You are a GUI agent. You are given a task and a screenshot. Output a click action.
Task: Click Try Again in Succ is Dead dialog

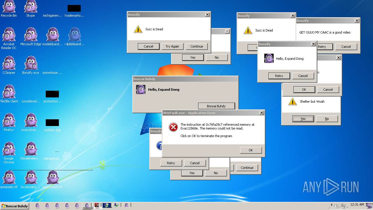(x=173, y=46)
